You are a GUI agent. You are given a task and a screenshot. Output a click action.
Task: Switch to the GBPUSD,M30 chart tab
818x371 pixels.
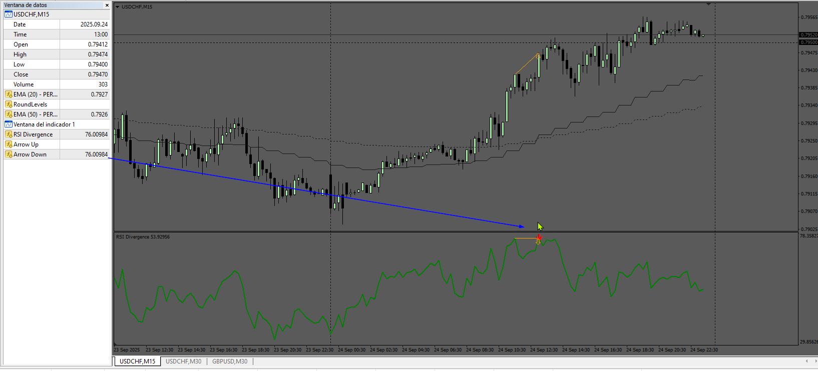point(230,361)
